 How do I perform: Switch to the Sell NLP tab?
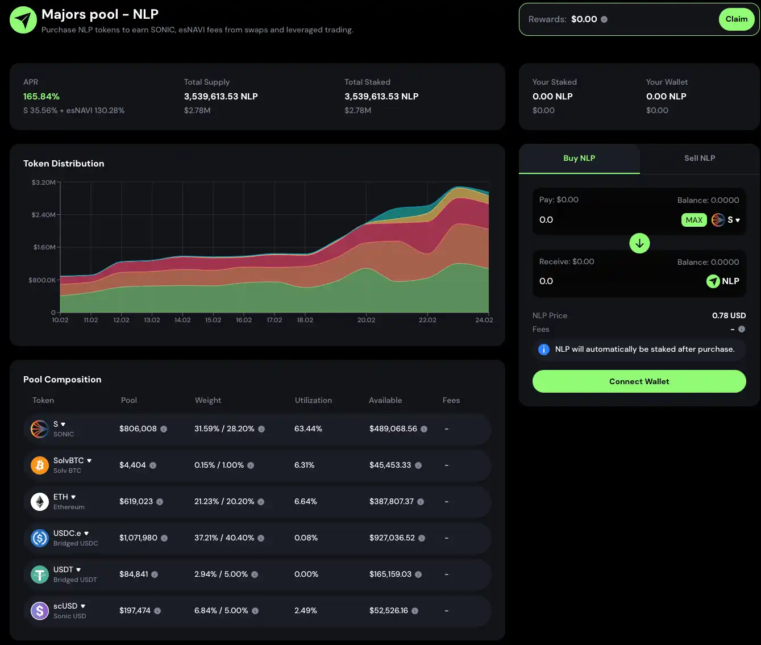[699, 159]
